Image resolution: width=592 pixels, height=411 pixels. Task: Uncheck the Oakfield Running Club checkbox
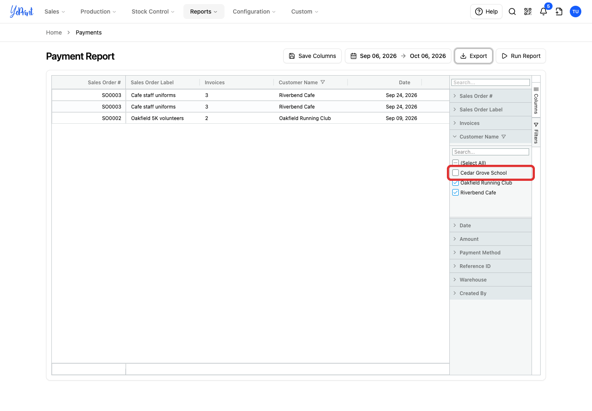456,183
